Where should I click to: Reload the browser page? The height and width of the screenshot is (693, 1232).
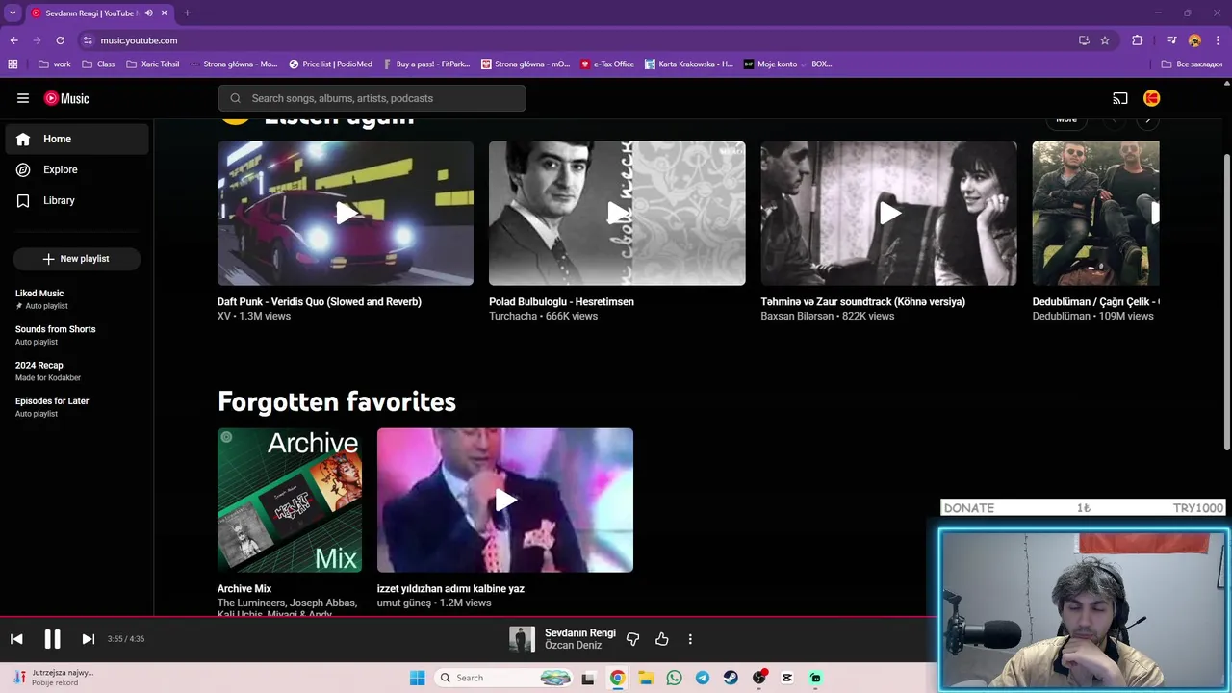(60, 40)
